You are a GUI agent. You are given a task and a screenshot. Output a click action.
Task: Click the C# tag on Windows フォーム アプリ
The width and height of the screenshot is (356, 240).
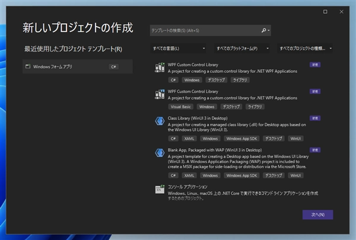113,67
